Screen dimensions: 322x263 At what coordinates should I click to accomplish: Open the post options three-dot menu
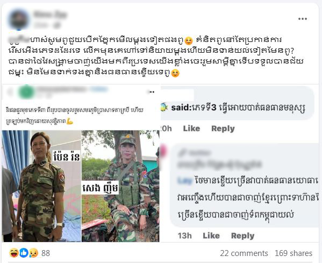[303, 19]
